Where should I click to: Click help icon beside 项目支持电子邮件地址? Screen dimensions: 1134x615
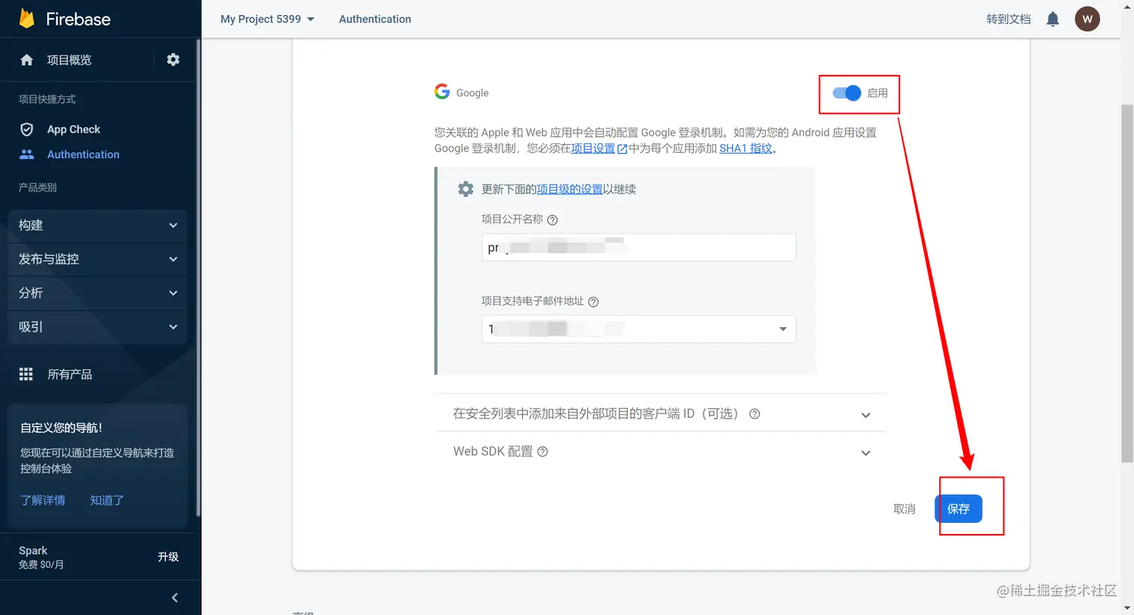click(593, 301)
